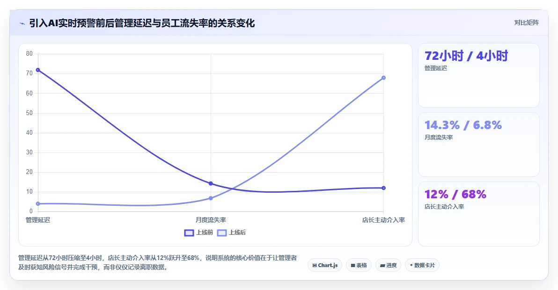The height and width of the screenshot is (290, 558).
Task: Click the y-axis label 80
Action: [x=29, y=54]
